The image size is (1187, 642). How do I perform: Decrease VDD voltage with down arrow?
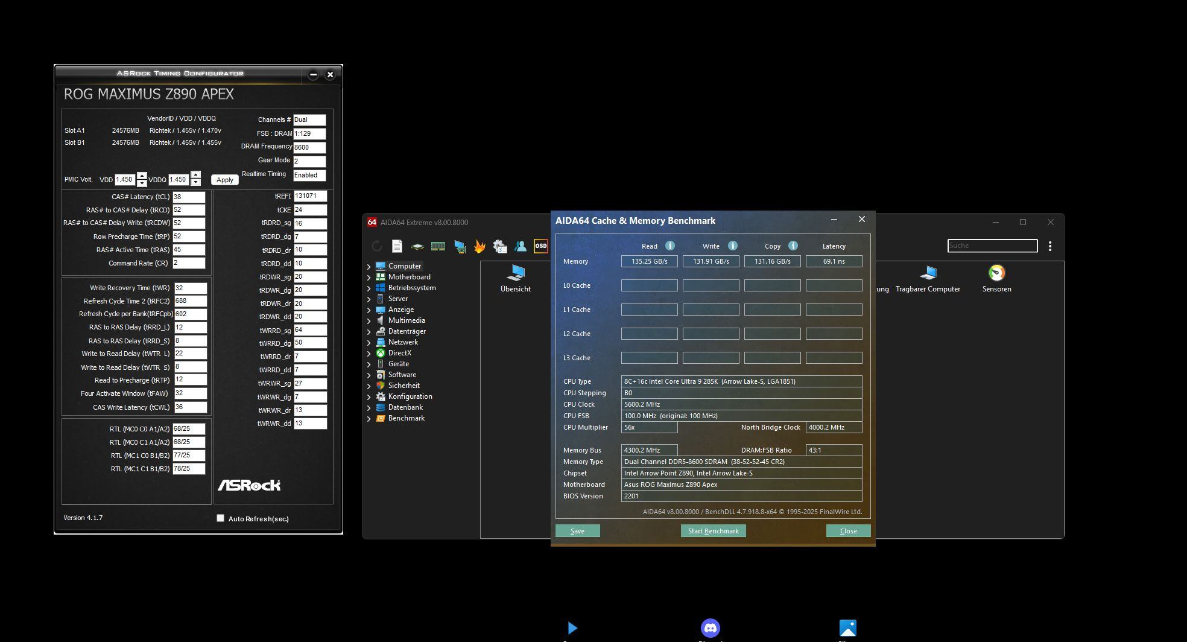142,183
